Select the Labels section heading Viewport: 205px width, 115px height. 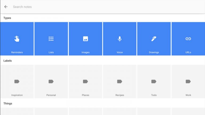click(7, 61)
